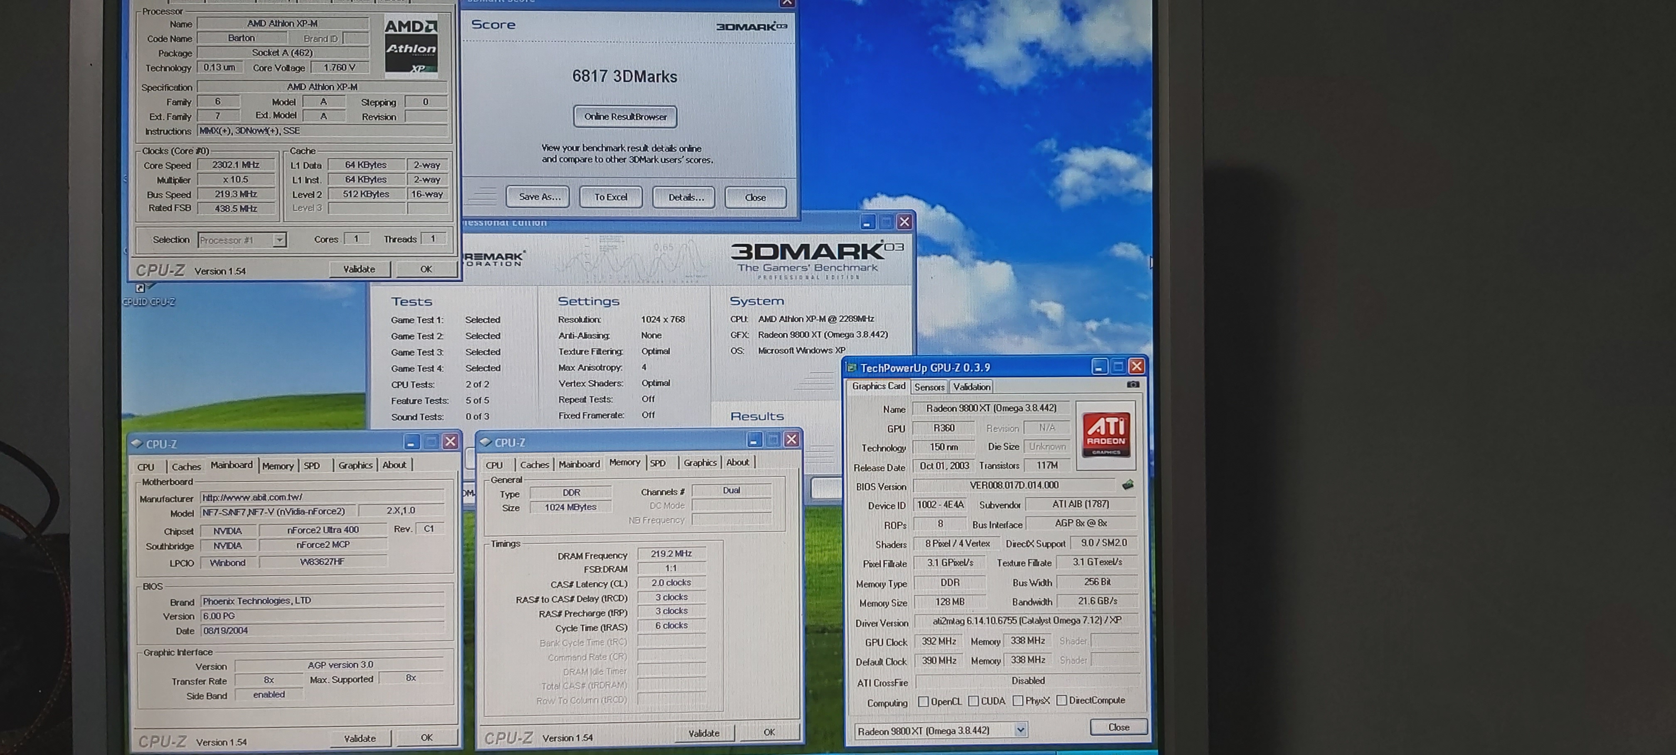Viewport: 1676px width, 755px height.
Task: Open the SPD tab in CPU-Z Memory window
Action: pos(658,464)
